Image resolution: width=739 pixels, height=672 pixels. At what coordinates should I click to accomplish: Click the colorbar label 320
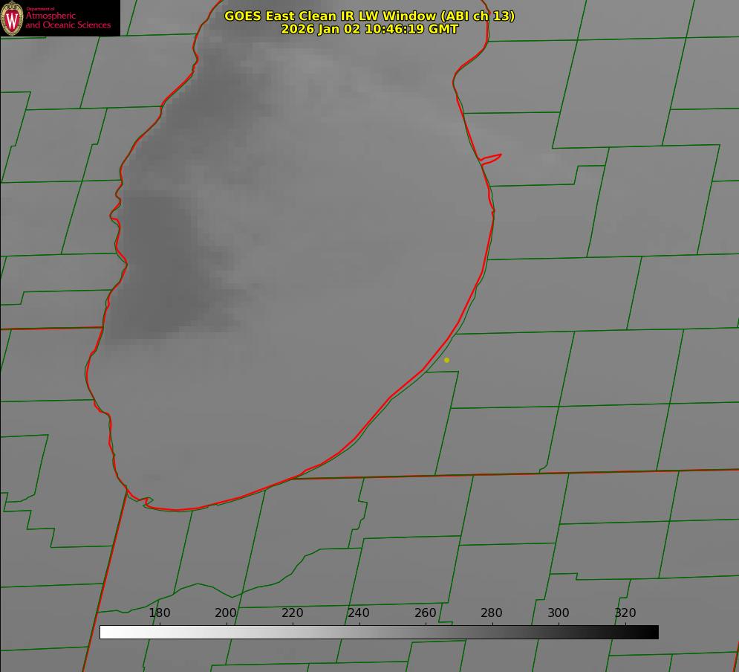pyautogui.click(x=625, y=613)
